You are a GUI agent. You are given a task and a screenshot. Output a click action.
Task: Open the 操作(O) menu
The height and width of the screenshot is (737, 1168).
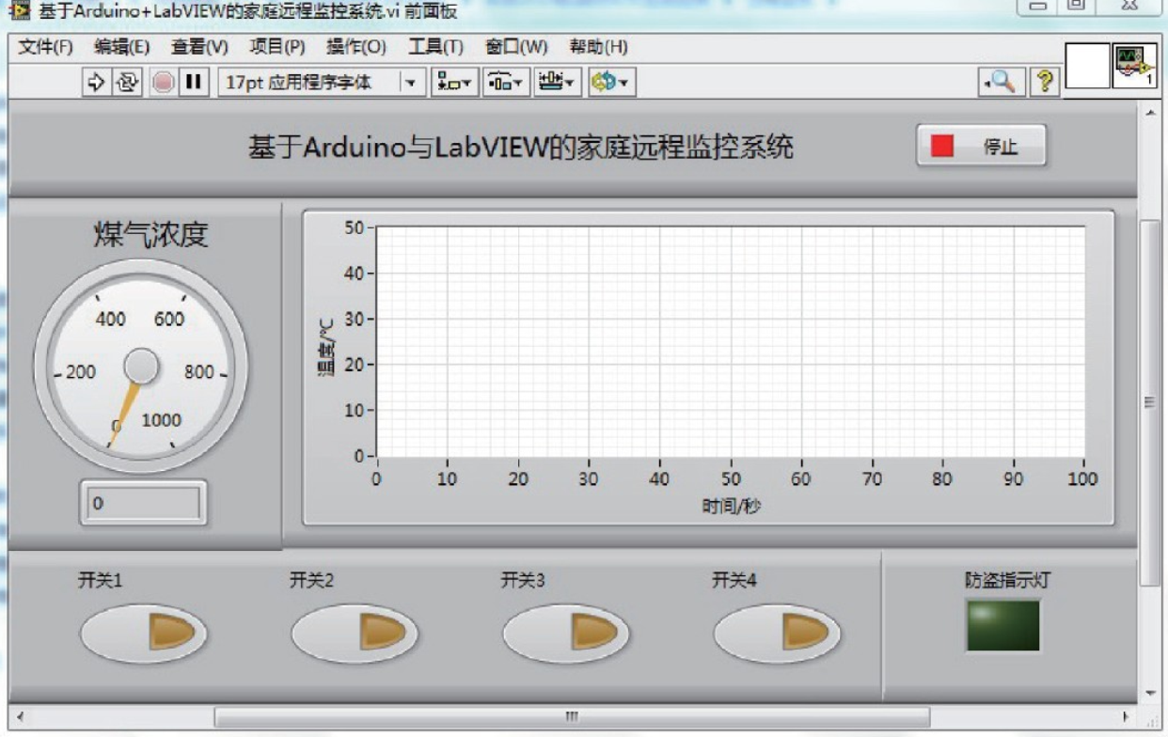point(356,46)
